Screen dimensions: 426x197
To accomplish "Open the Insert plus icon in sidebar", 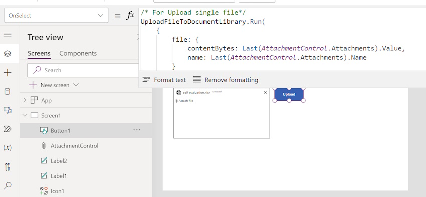I will (x=8, y=73).
